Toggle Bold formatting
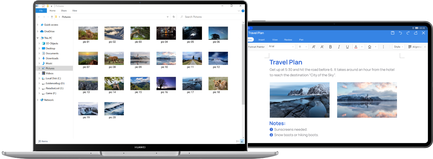 pos(330,47)
